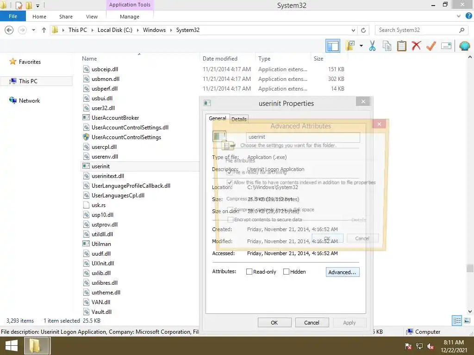Expand the chevron after Local Disk (C:)
Viewport: 474px width, 355px height.
[137, 30]
